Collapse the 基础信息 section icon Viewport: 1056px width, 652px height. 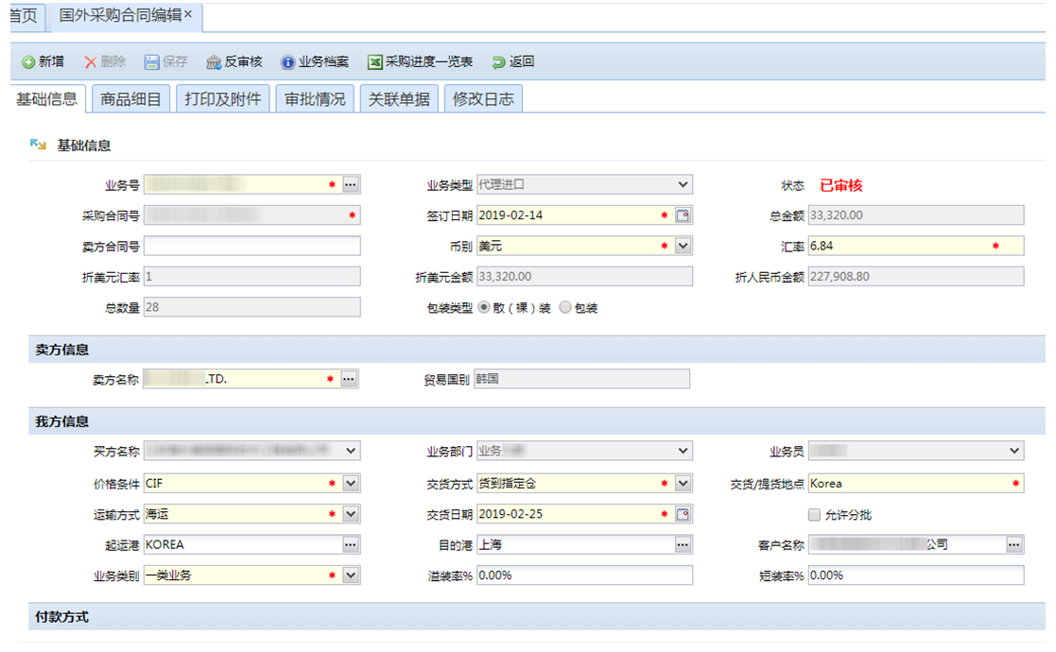38,145
